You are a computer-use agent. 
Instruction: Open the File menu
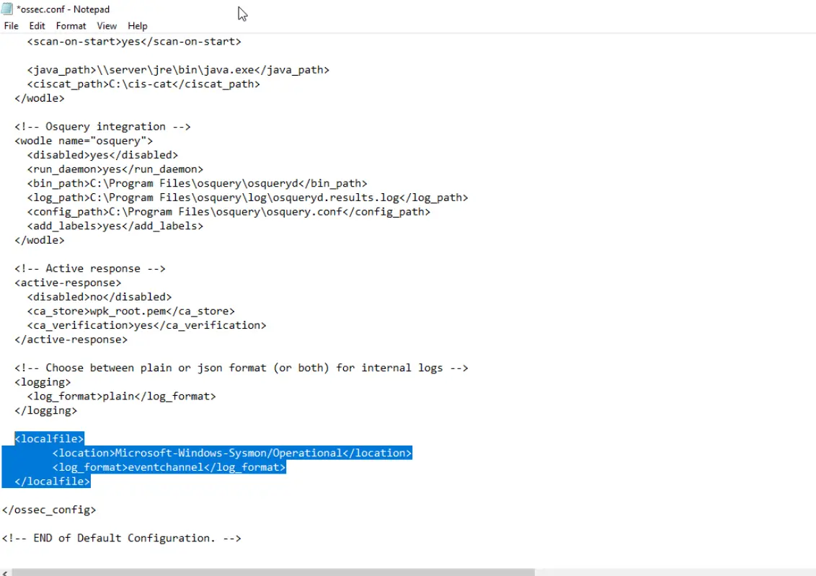point(11,26)
